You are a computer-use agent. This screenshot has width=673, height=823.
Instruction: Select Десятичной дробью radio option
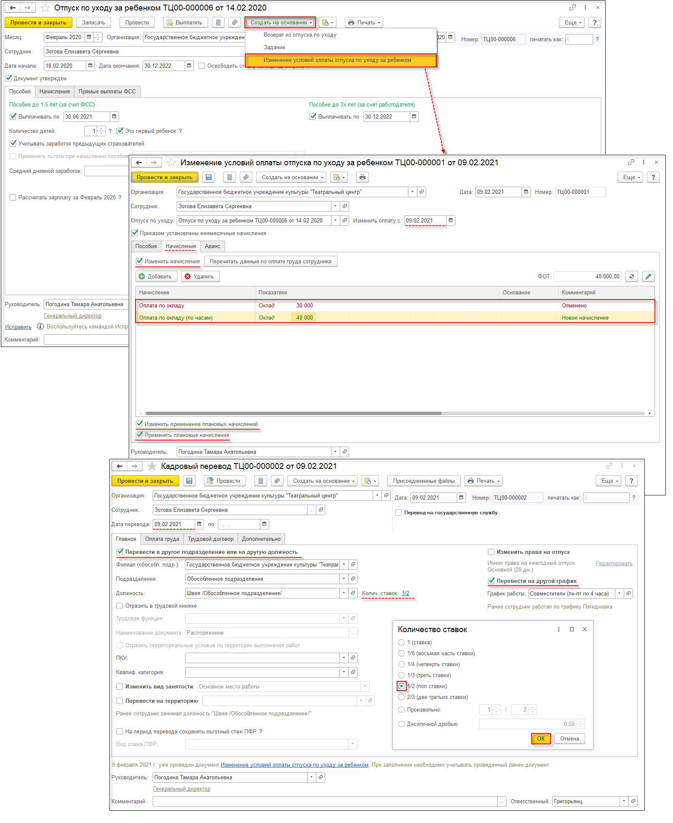401,724
